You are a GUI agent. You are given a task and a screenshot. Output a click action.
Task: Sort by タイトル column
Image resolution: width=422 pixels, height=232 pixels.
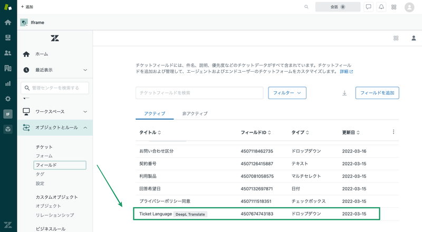pyautogui.click(x=150, y=132)
